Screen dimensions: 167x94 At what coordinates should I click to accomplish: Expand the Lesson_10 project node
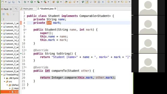click(2, 27)
